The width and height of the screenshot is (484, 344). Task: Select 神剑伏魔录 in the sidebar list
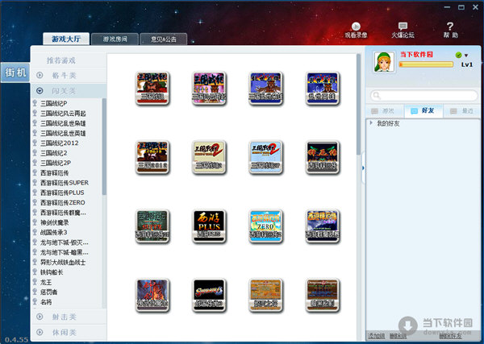(54, 222)
